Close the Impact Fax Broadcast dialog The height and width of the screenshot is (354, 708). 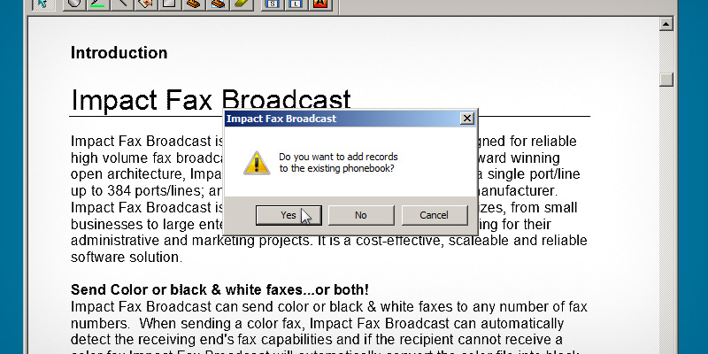click(x=466, y=119)
